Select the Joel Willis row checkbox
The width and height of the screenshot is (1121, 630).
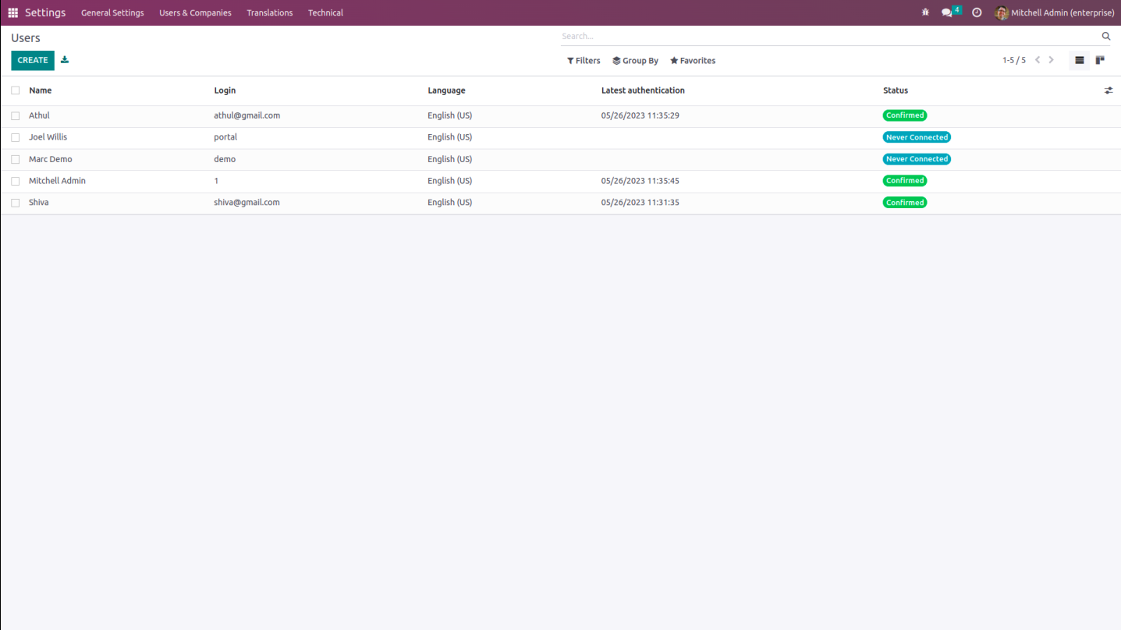coord(16,137)
